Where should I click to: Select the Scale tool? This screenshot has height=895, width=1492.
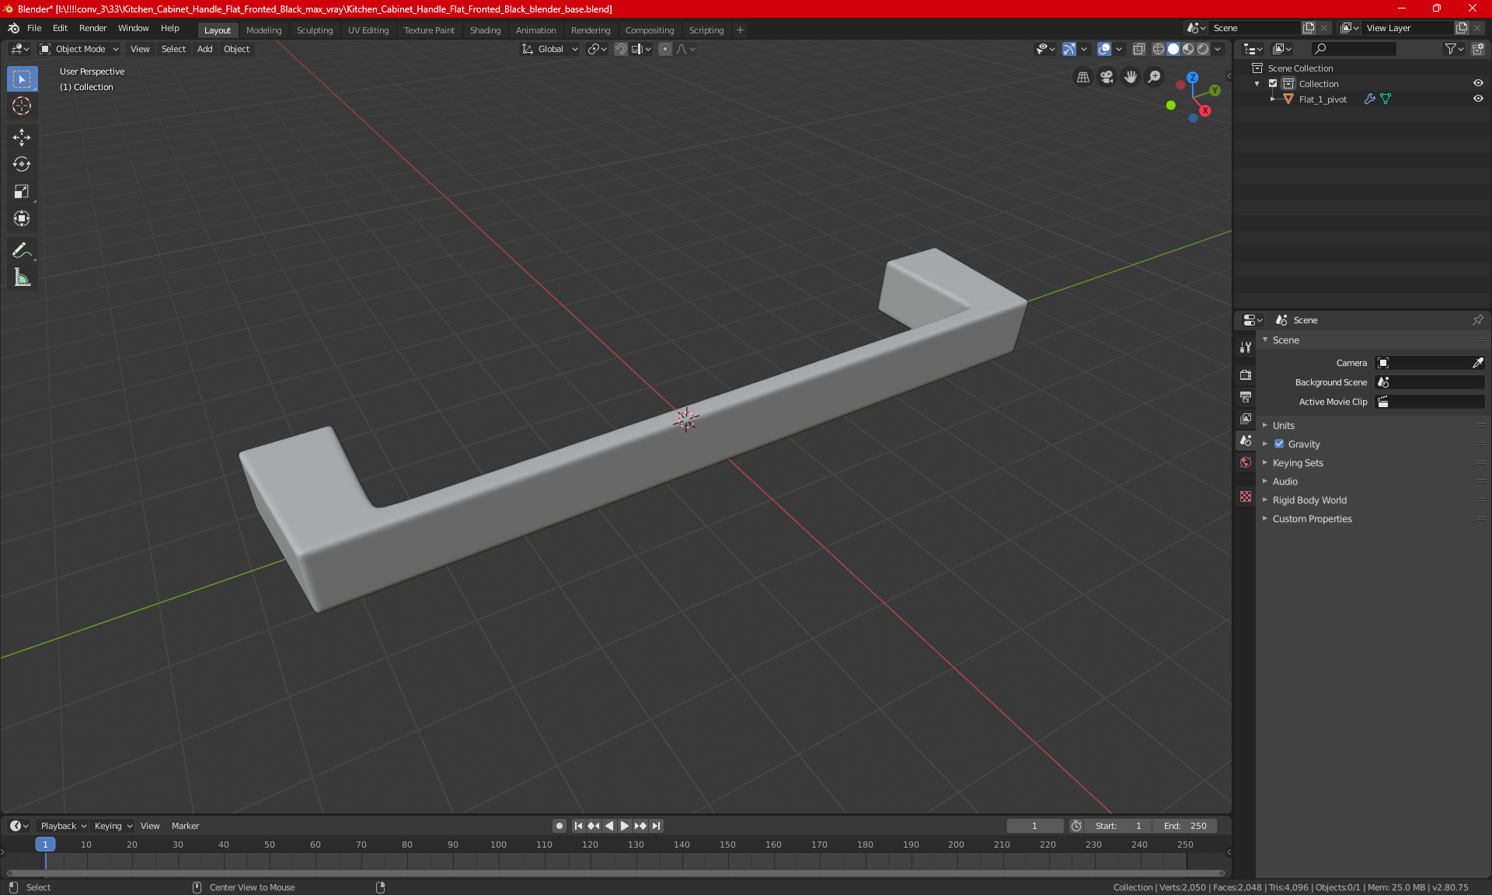tap(22, 192)
